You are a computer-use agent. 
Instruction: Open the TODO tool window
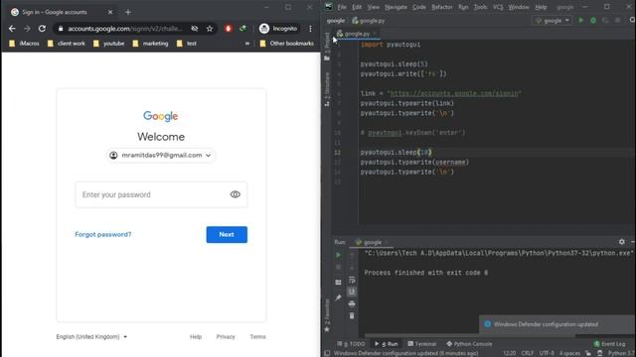coord(351,344)
